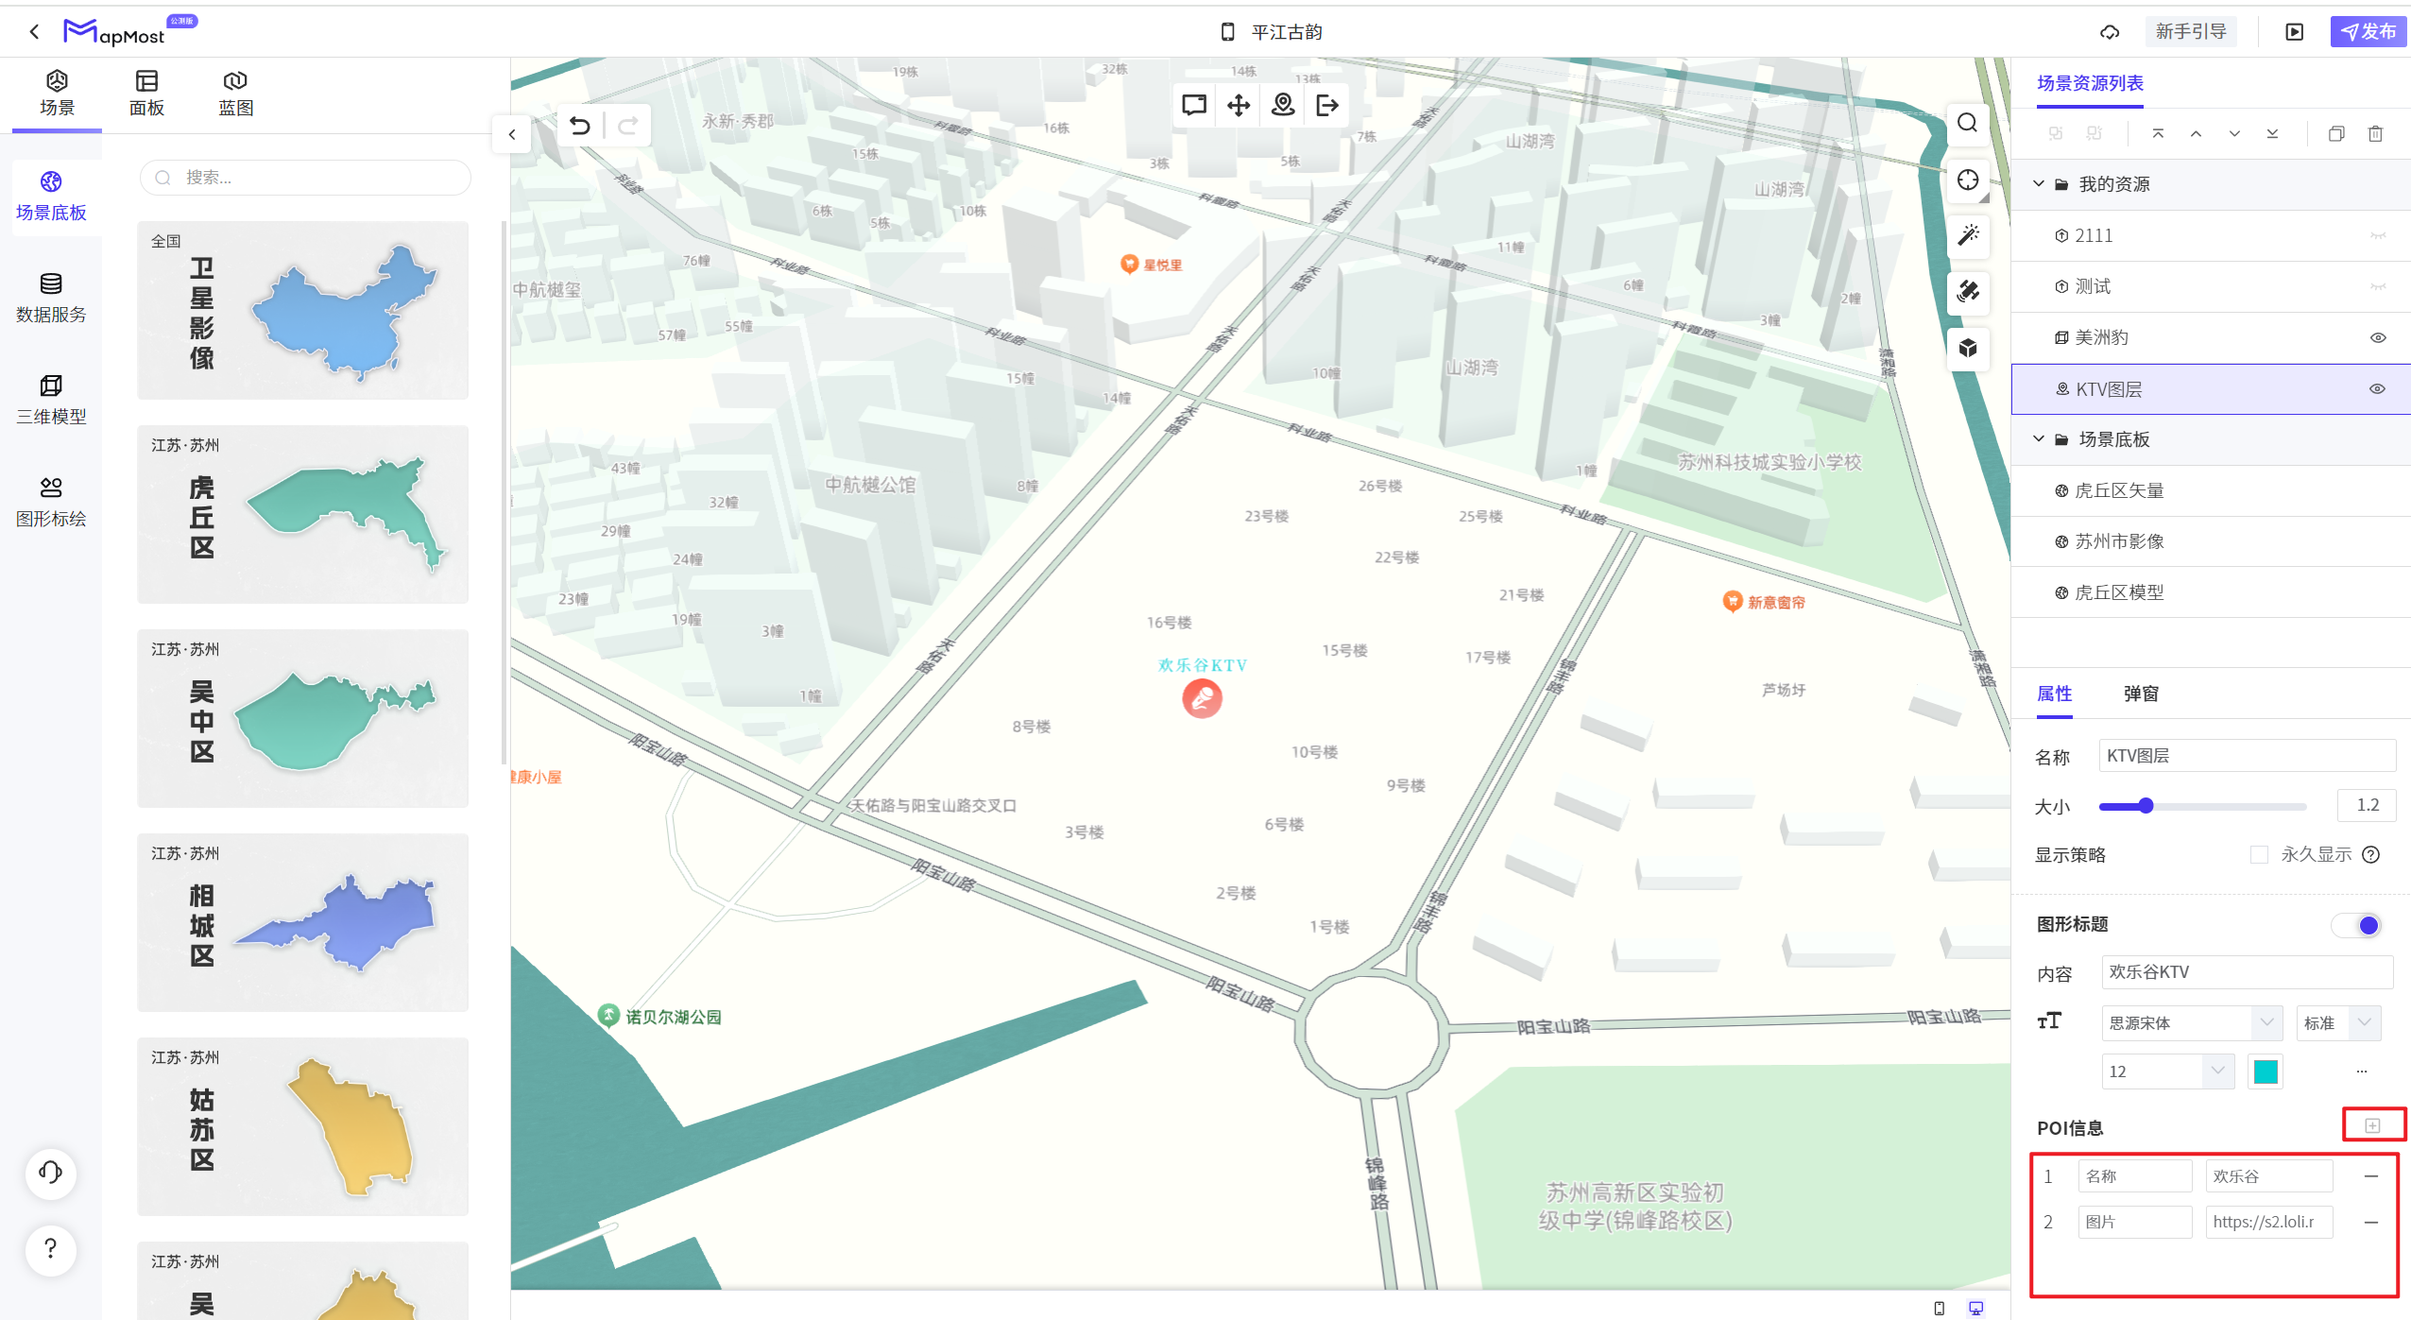The width and height of the screenshot is (2411, 1320).
Task: Click the 永久显示 help tooltip icon
Action: (2370, 855)
